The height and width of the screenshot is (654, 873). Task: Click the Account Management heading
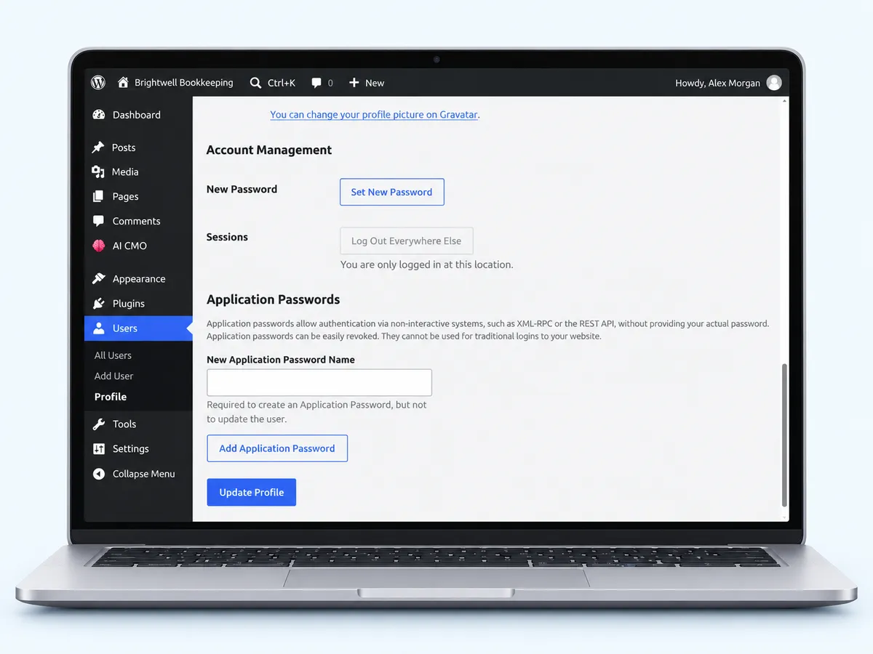(x=269, y=150)
